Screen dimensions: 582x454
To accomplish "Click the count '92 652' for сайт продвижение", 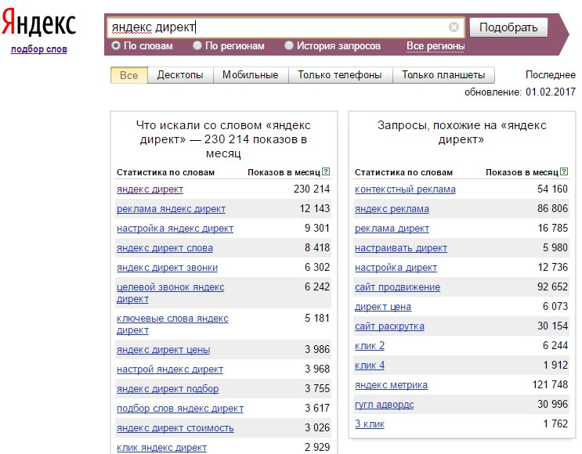I will pyautogui.click(x=552, y=287).
